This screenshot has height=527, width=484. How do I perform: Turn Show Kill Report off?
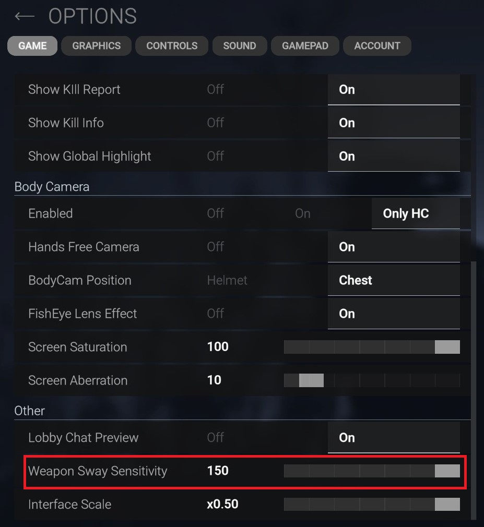click(215, 90)
